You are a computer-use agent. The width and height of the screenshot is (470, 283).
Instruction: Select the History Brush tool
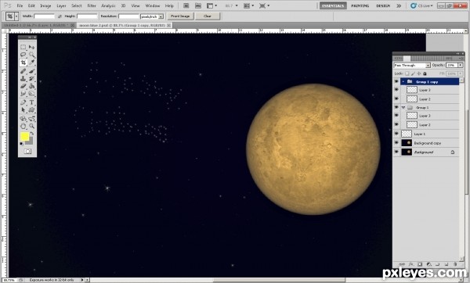click(32, 78)
